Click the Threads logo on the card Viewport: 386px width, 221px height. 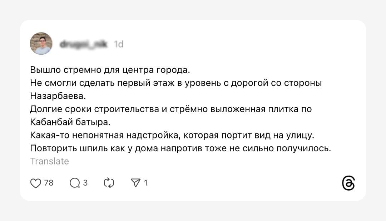[x=348, y=183]
